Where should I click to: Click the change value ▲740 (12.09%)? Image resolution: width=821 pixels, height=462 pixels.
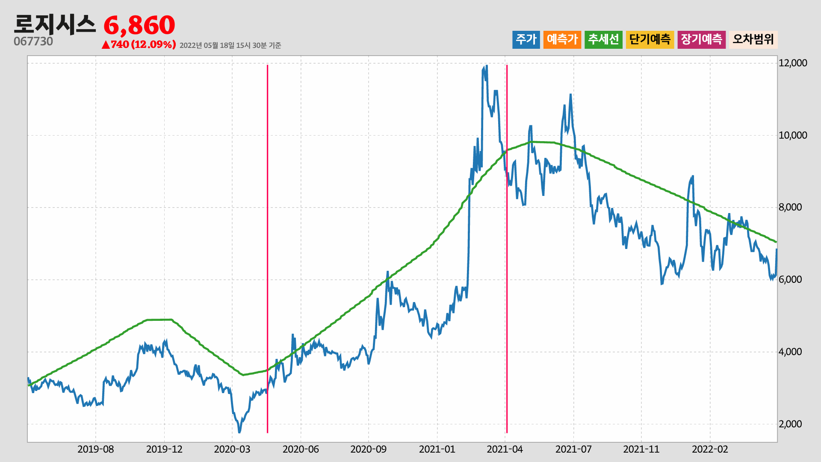pos(139,44)
